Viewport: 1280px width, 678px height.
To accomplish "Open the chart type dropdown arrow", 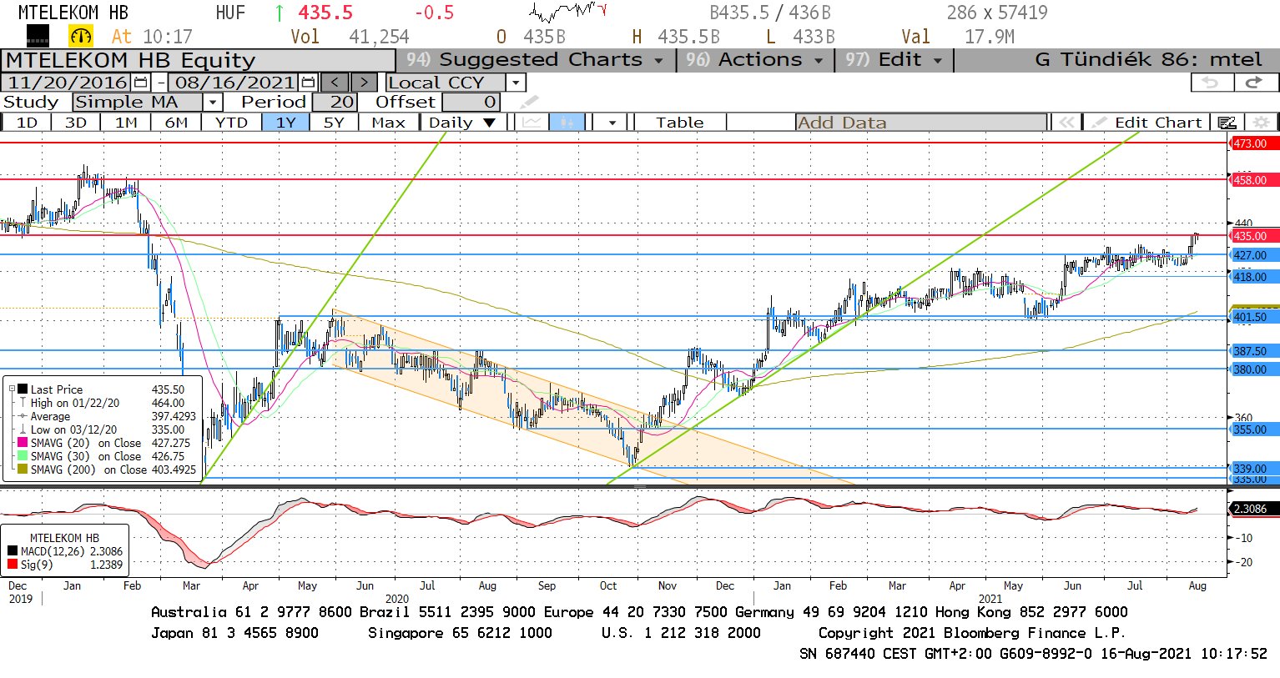I will coord(612,123).
